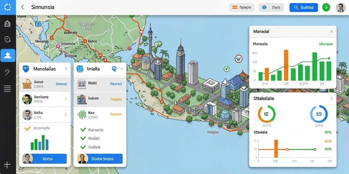This screenshot has height=174, width=349.
Task: Expand the Seoisana row chevron
Action: (x=66, y=99)
